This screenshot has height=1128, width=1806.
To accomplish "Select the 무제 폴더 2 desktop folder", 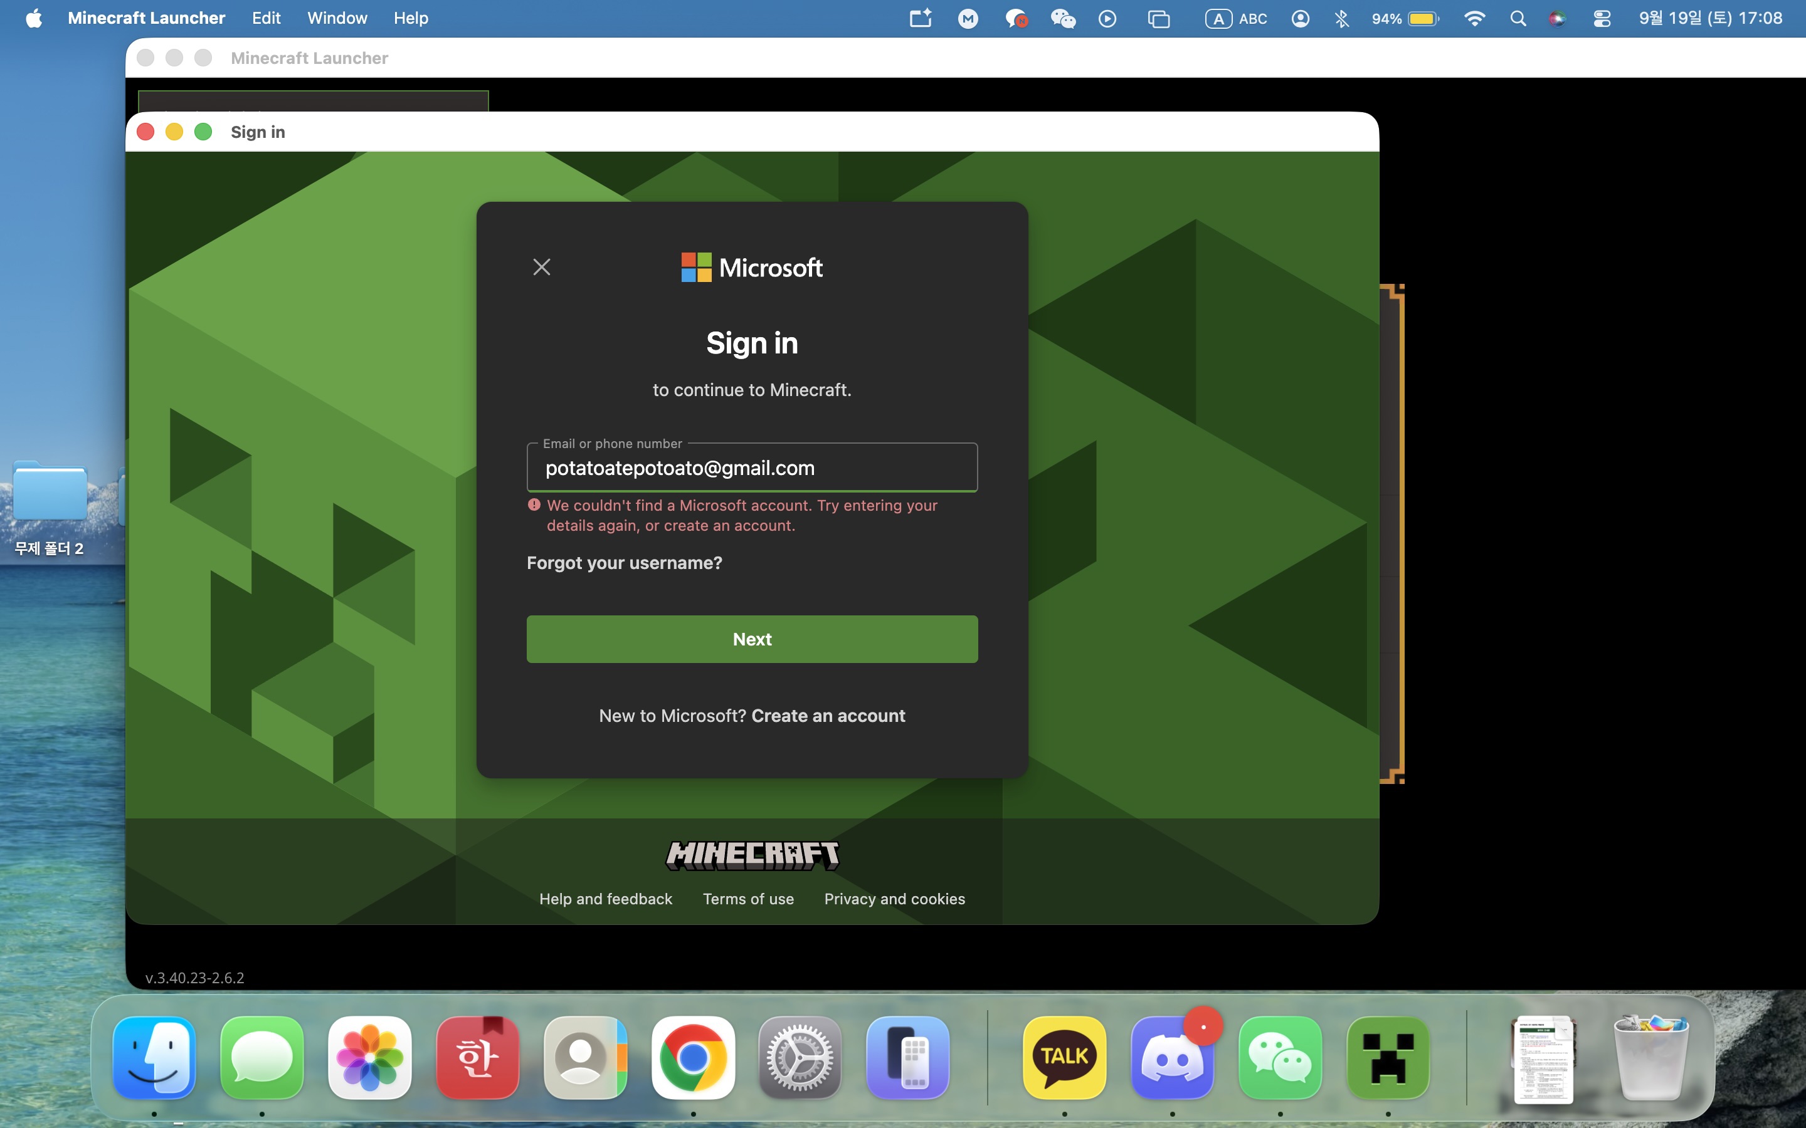I will pos(50,508).
